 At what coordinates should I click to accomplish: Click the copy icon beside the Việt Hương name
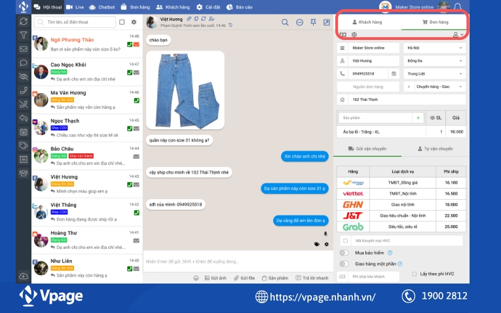pyautogui.click(x=196, y=19)
